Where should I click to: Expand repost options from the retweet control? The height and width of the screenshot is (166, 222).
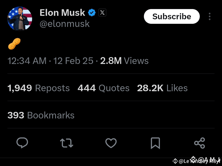[66, 143]
